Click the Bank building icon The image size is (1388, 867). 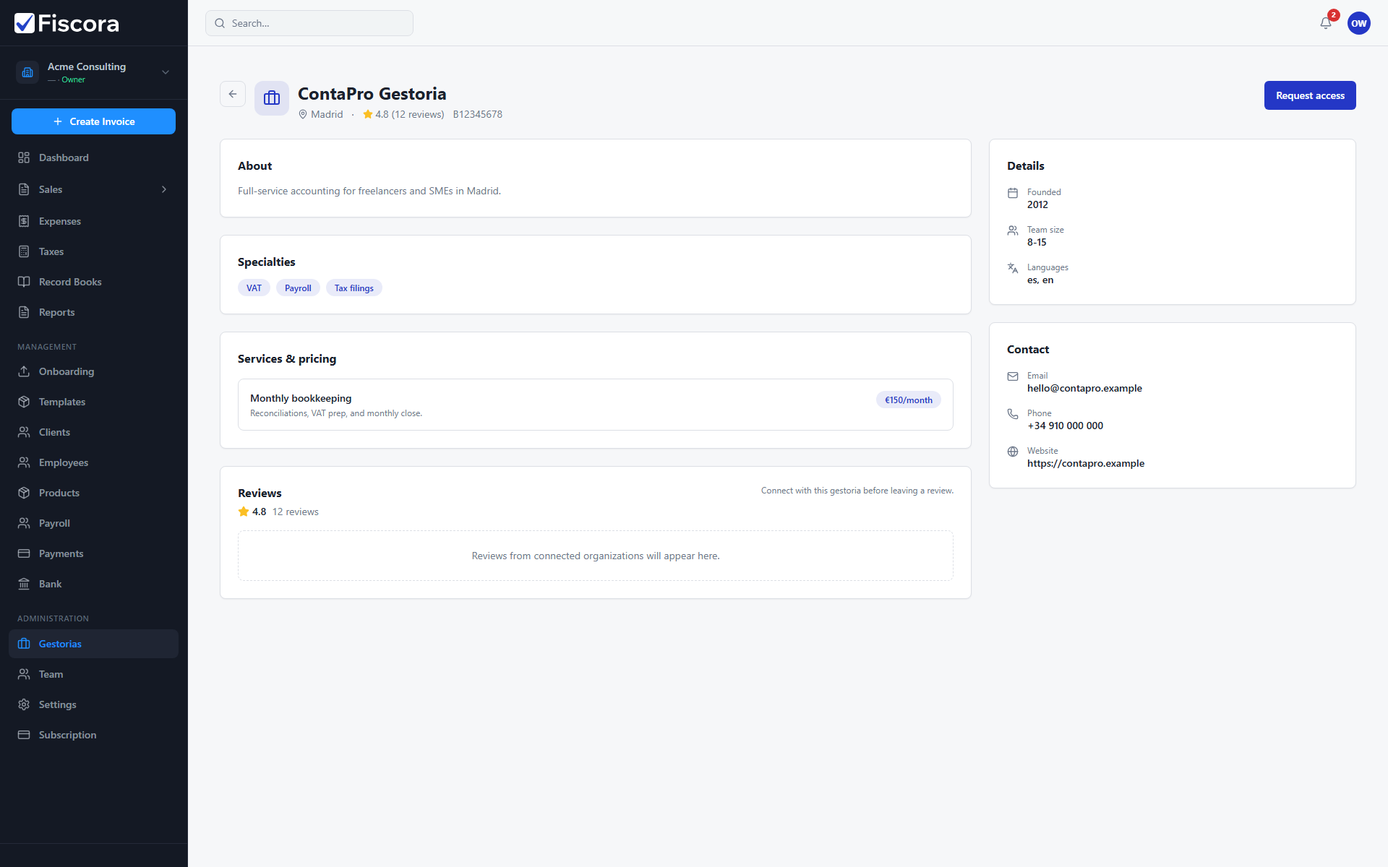point(24,584)
